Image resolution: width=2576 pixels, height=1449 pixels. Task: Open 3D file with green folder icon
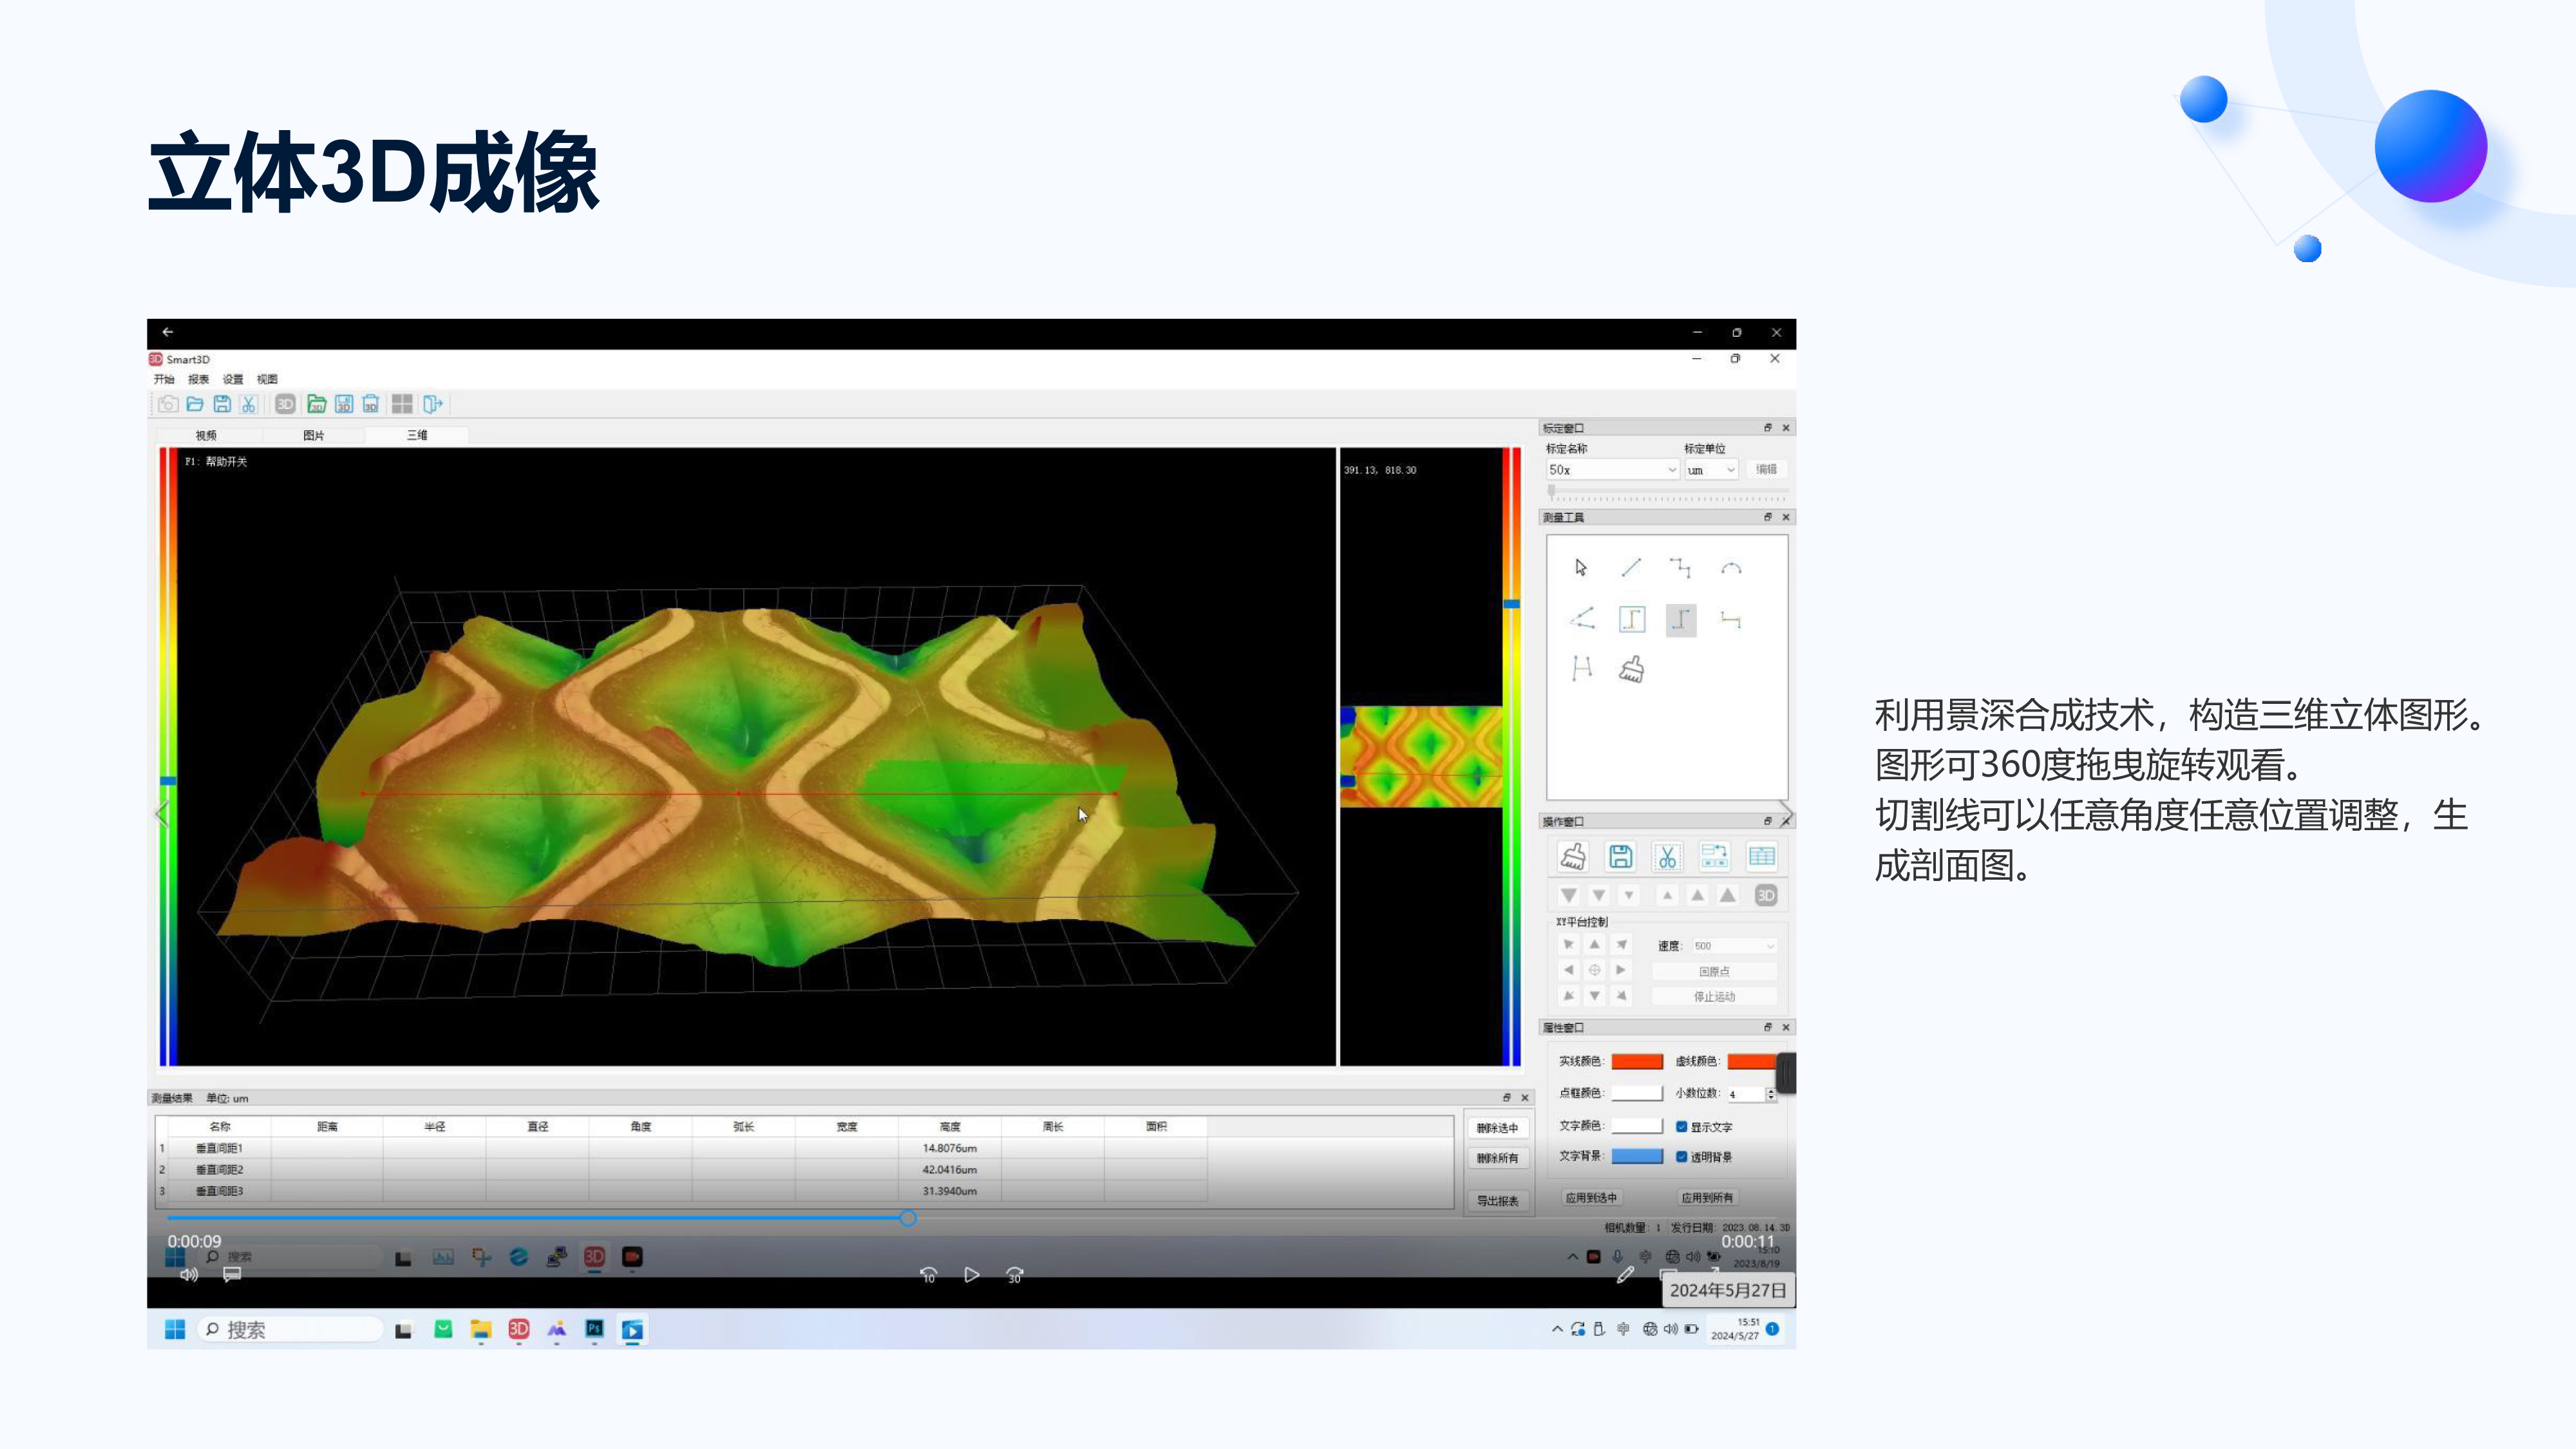coord(316,404)
